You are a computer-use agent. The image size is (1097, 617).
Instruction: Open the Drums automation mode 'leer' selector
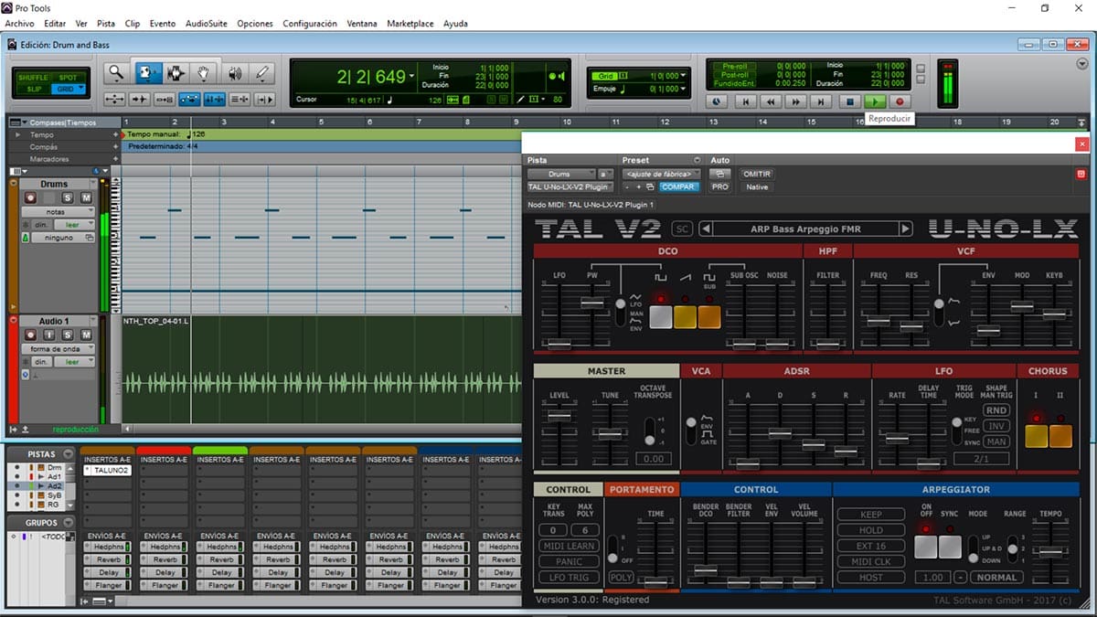(74, 224)
